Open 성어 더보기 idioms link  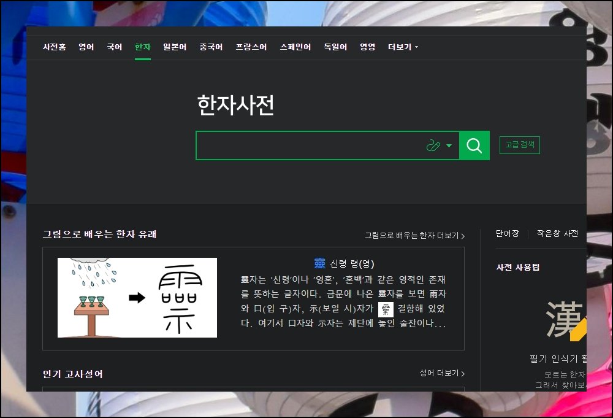pyautogui.click(x=442, y=373)
